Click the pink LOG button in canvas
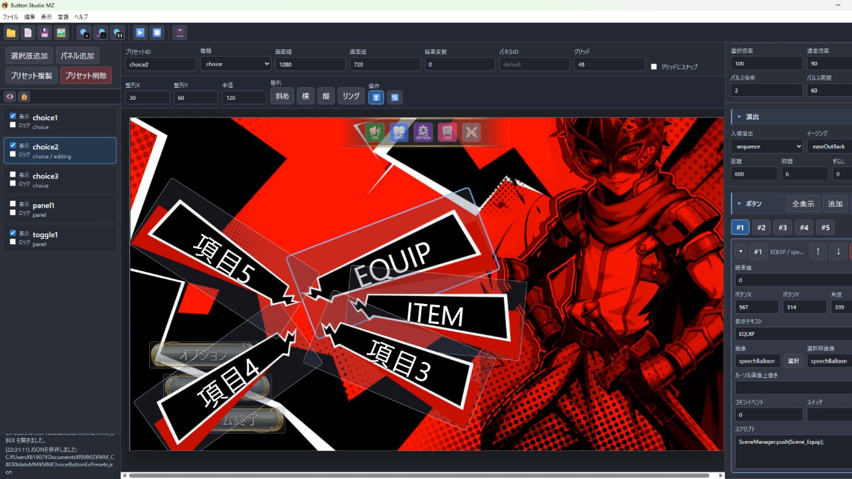The image size is (852, 479). point(447,132)
